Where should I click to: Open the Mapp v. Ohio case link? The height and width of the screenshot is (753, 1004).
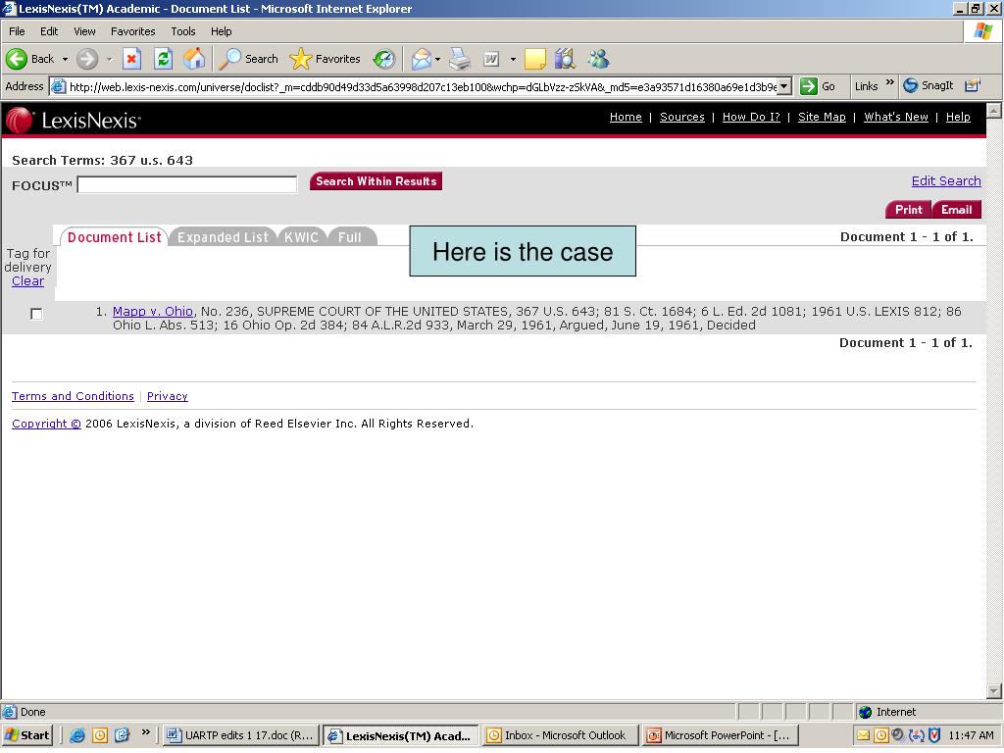152,311
